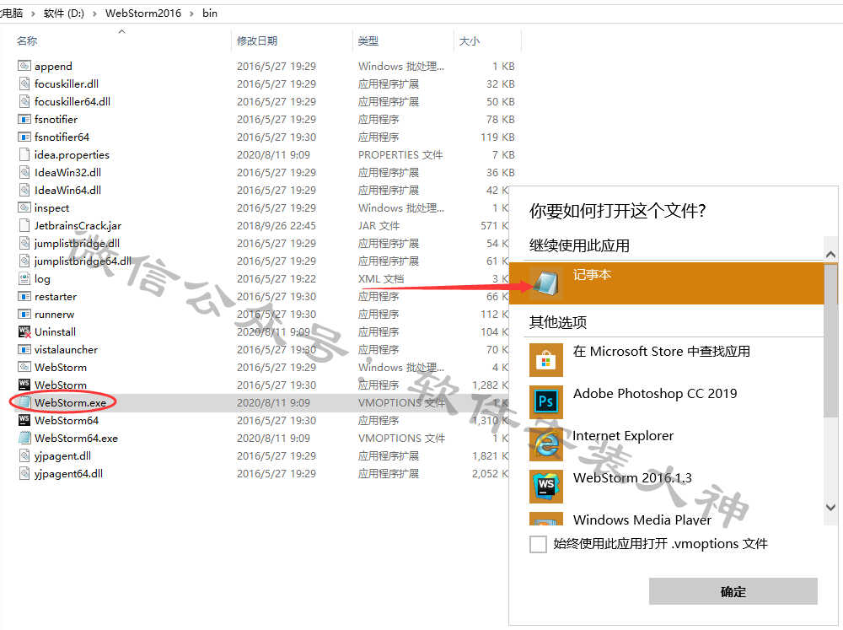843x630 pixels.
Task: Click the dialog scrollbar up arrow
Action: click(830, 255)
